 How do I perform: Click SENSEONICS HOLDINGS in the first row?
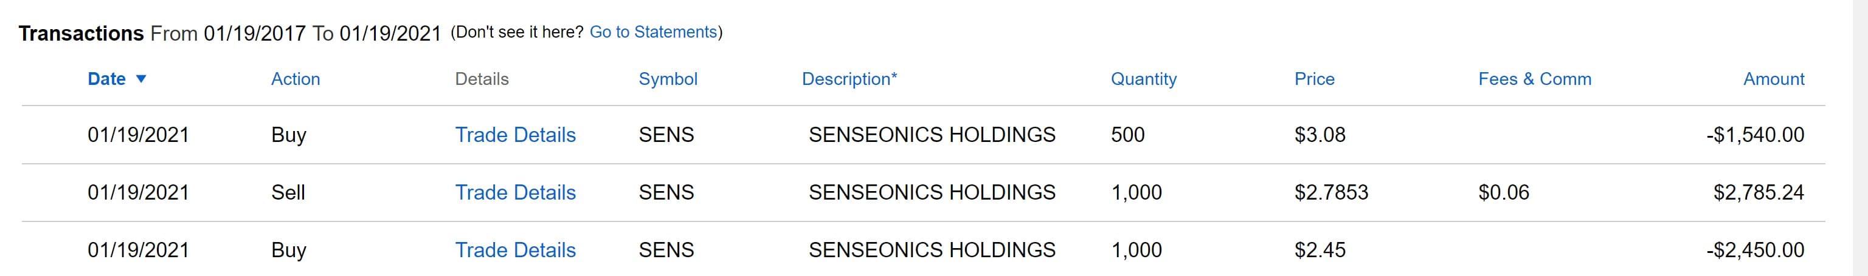(932, 135)
